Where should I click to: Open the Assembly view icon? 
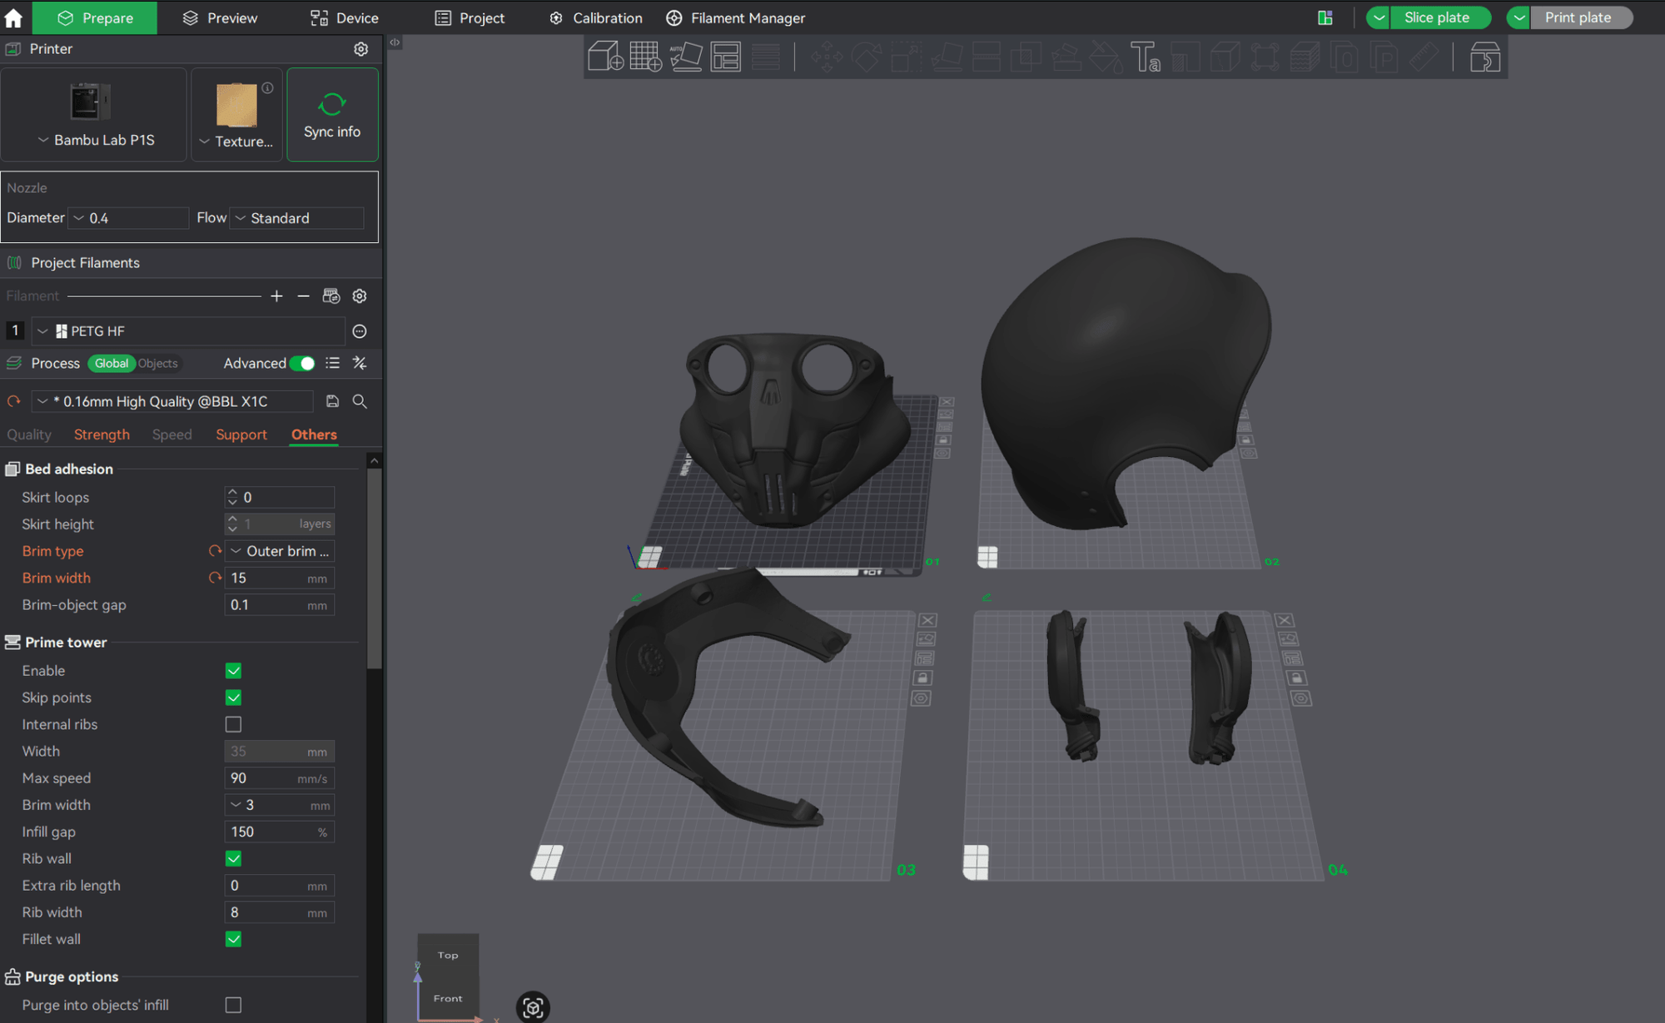pyautogui.click(x=1485, y=57)
